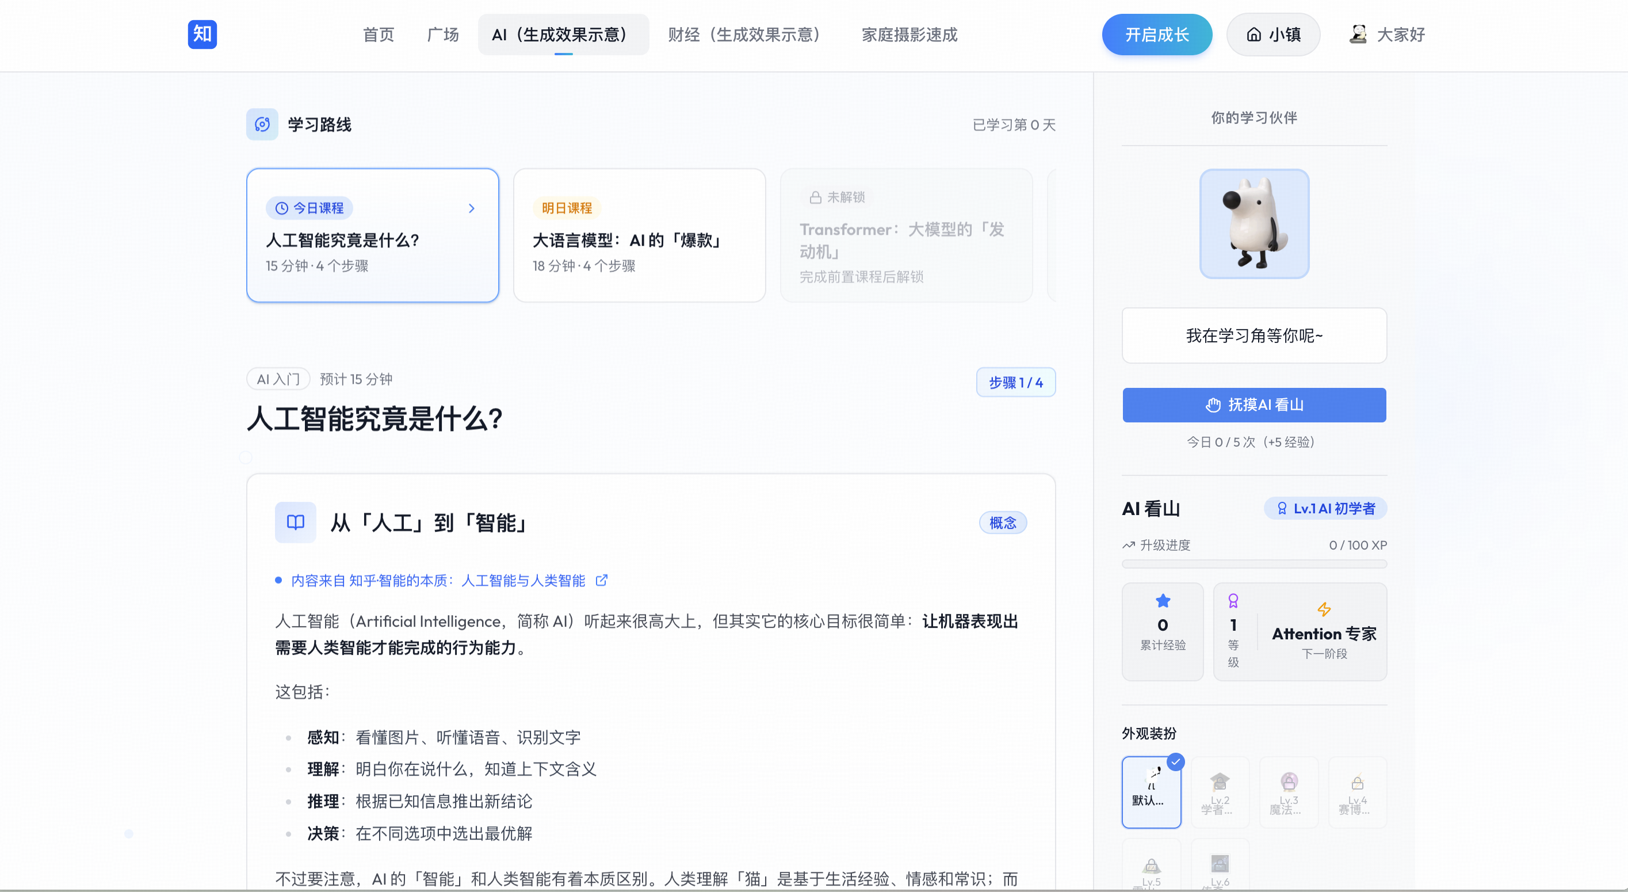1628x892 pixels.
Task: Click the medal icon in the Lv.1 badge
Action: [x=1282, y=508]
